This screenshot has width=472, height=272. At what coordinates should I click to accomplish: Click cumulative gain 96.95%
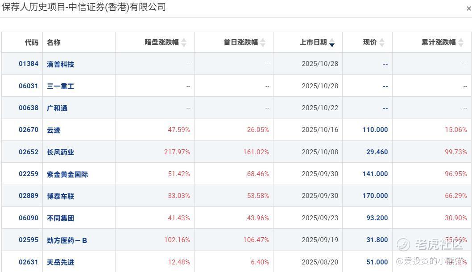[x=456, y=174]
